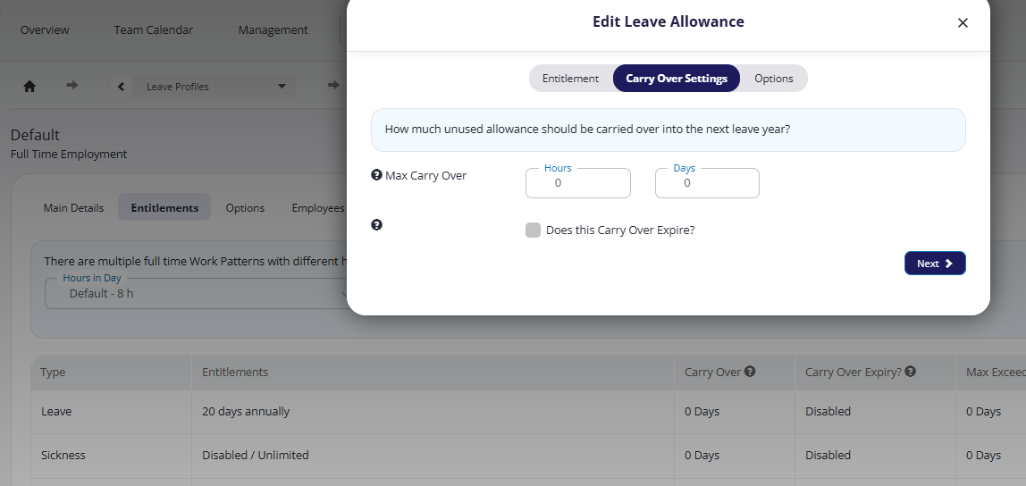Open the Management menu item

273,30
